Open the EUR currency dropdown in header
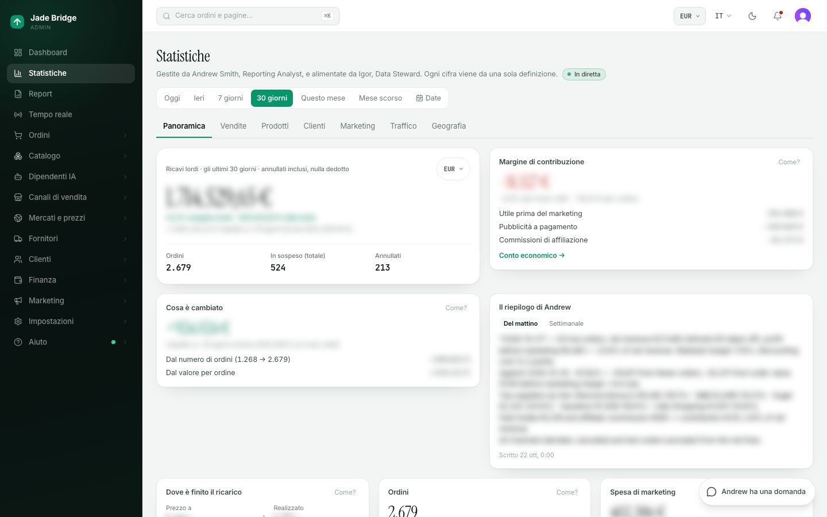This screenshot has height=517, width=827. point(690,16)
